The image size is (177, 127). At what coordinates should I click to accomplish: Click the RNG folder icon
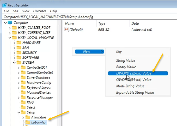pyautogui.click(x=23, y=102)
